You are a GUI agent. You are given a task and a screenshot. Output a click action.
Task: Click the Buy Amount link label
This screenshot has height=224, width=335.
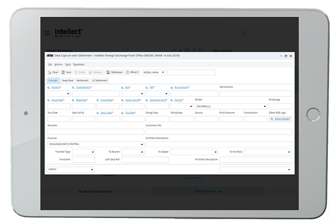(181, 87)
